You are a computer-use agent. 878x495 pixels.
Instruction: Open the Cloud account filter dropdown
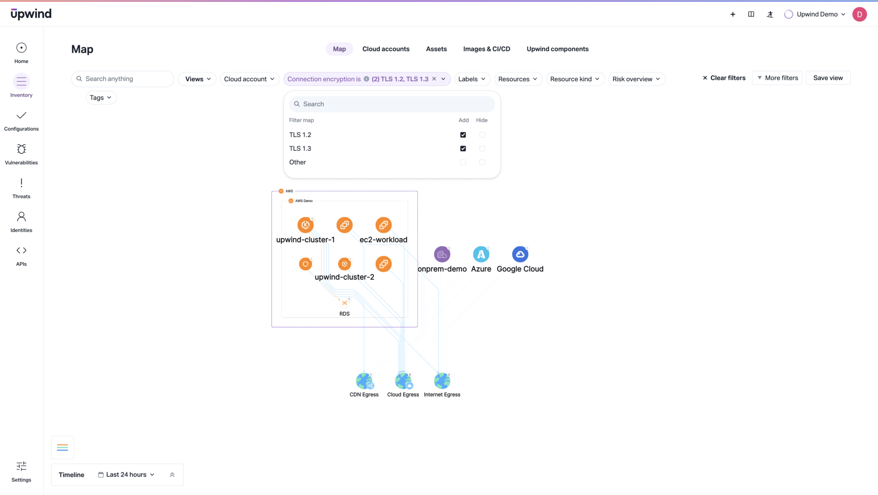click(x=249, y=79)
